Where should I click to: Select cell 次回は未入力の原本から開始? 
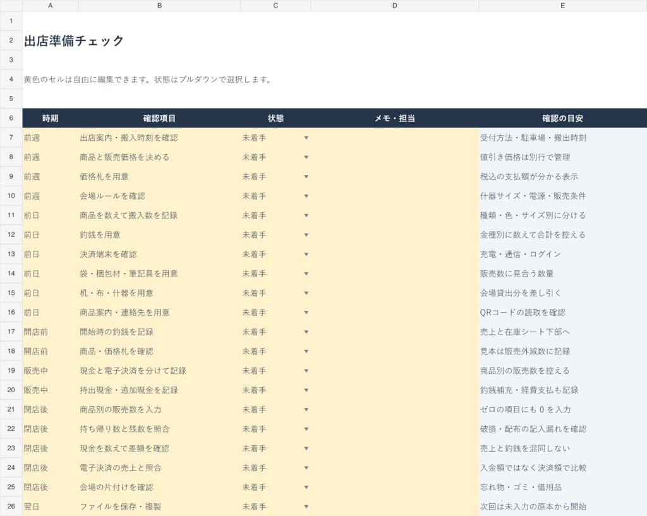pyautogui.click(x=563, y=507)
